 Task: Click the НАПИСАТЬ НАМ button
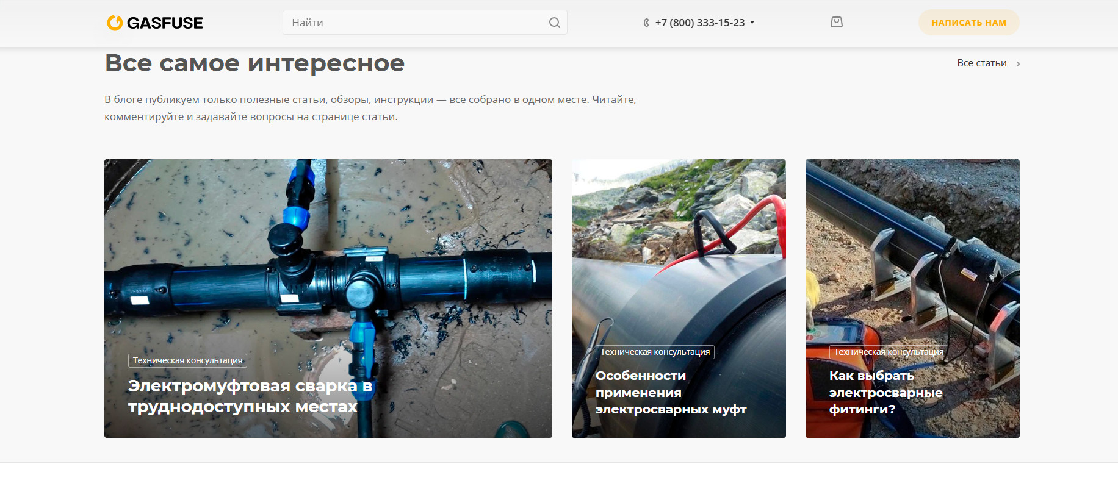pos(968,23)
